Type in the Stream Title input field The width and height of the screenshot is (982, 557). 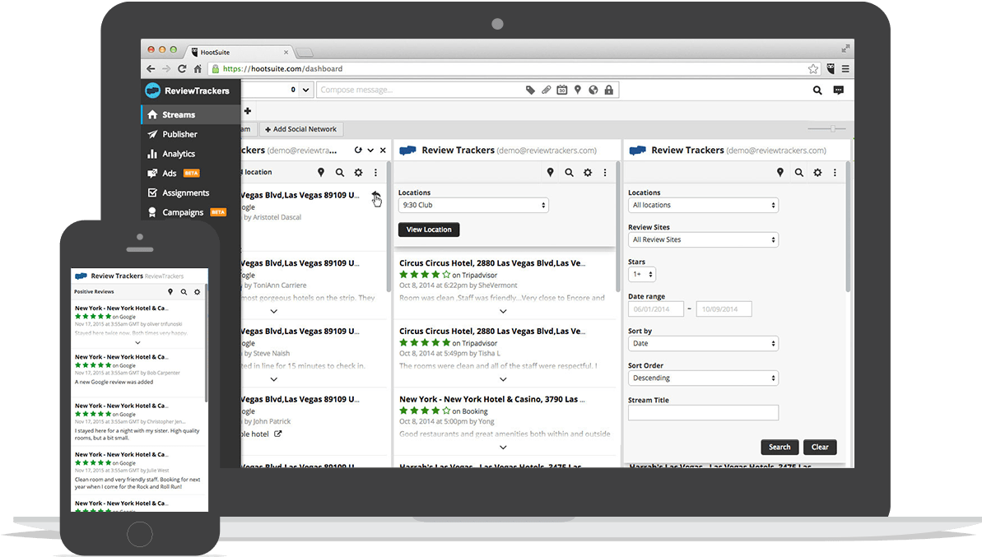[x=702, y=412]
